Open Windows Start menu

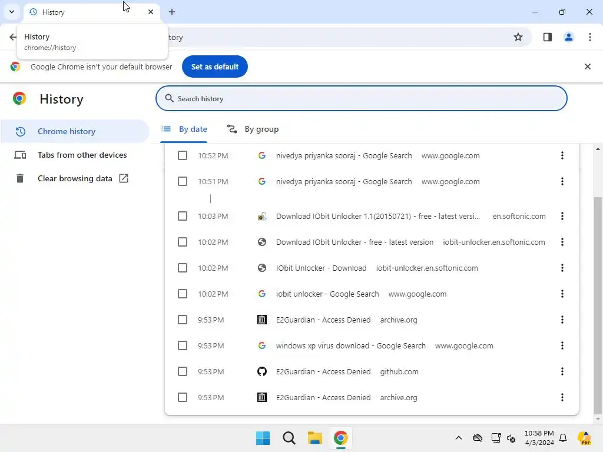click(x=263, y=438)
